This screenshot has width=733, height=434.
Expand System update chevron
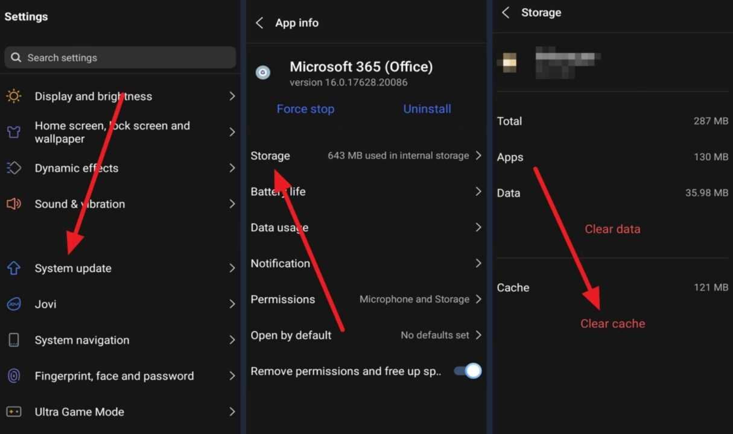click(232, 268)
